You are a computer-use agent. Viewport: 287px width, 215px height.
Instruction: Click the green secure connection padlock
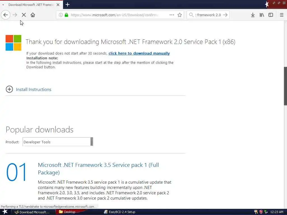[66, 15]
